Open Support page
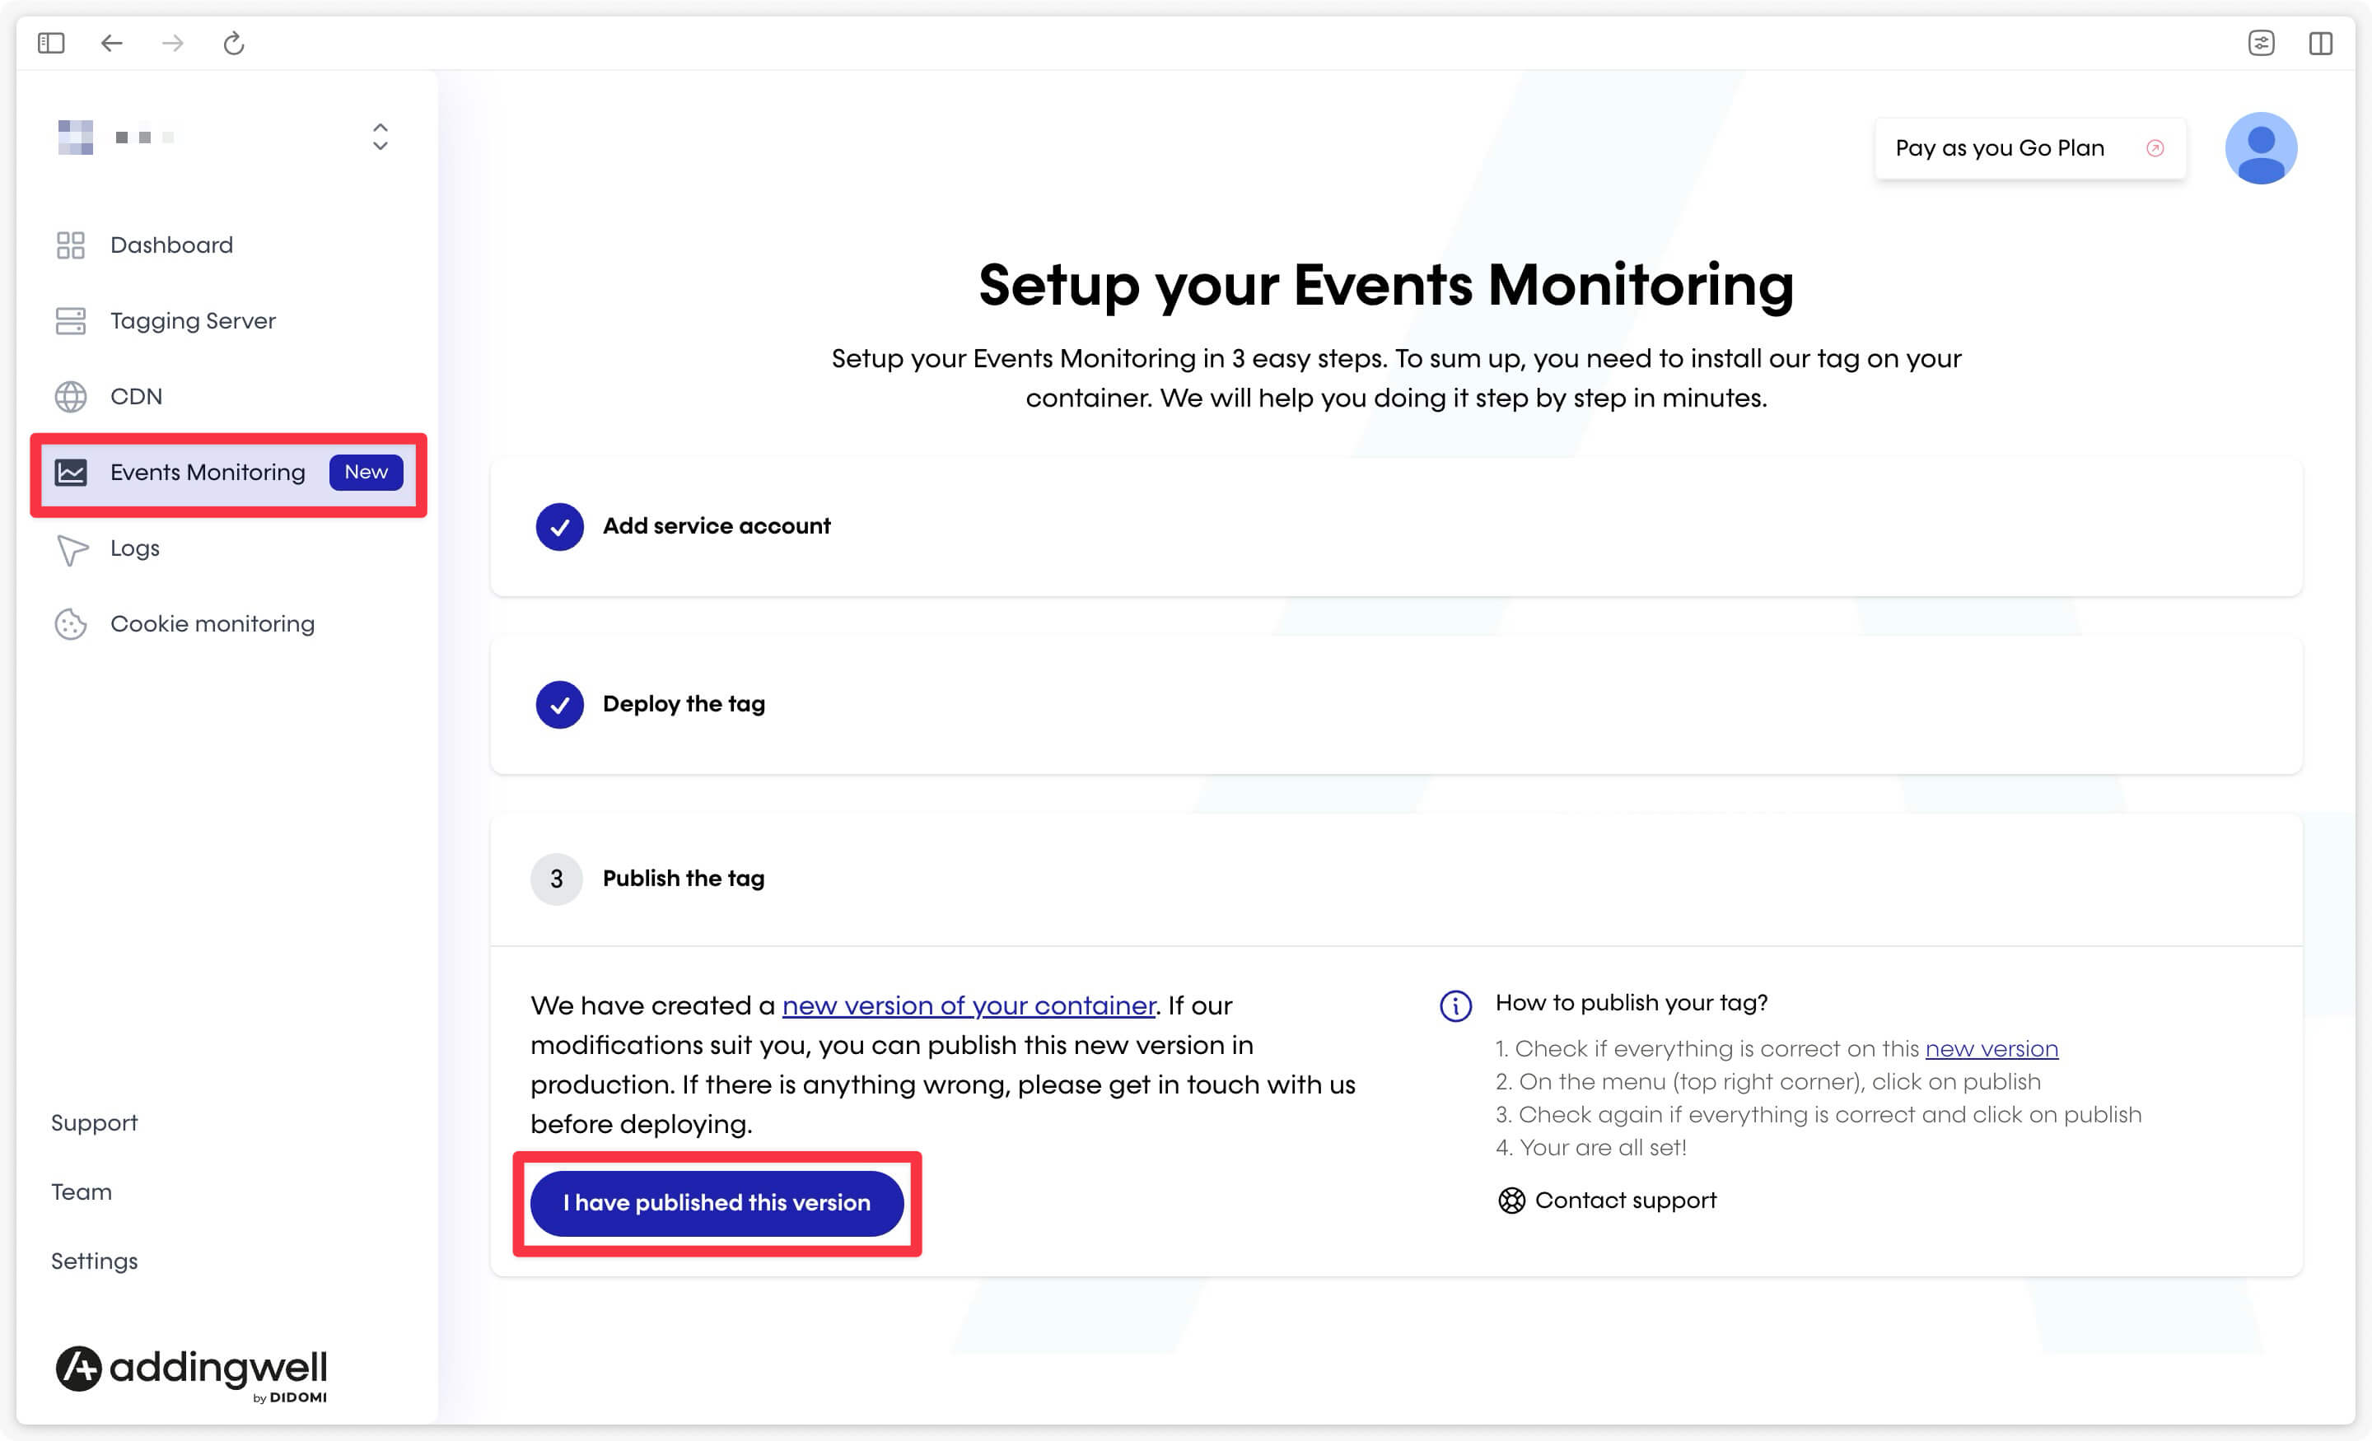This screenshot has width=2372, height=1441. [95, 1123]
